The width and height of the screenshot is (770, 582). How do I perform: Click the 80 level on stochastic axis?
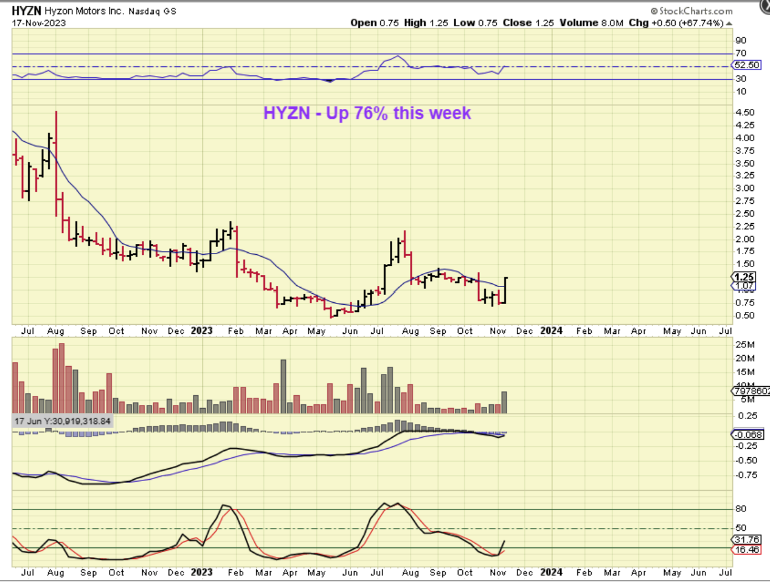[741, 509]
